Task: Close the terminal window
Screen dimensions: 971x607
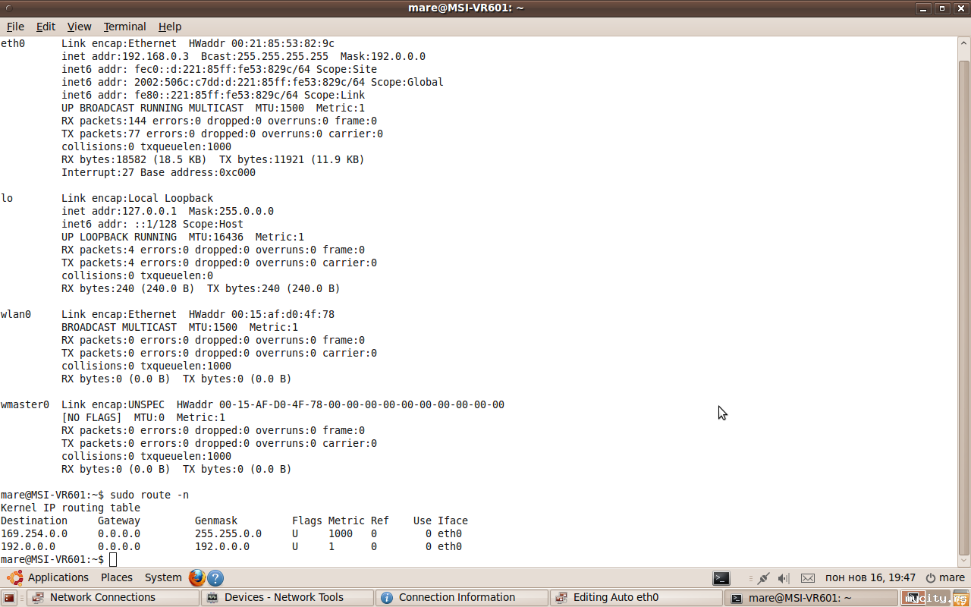Action: (960, 8)
